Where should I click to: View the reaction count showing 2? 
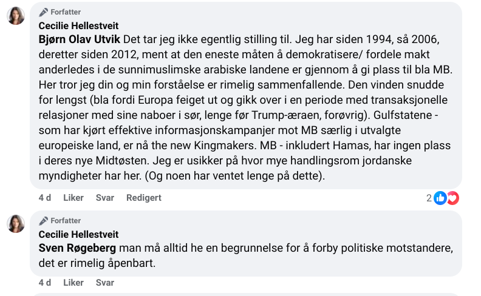(x=429, y=198)
